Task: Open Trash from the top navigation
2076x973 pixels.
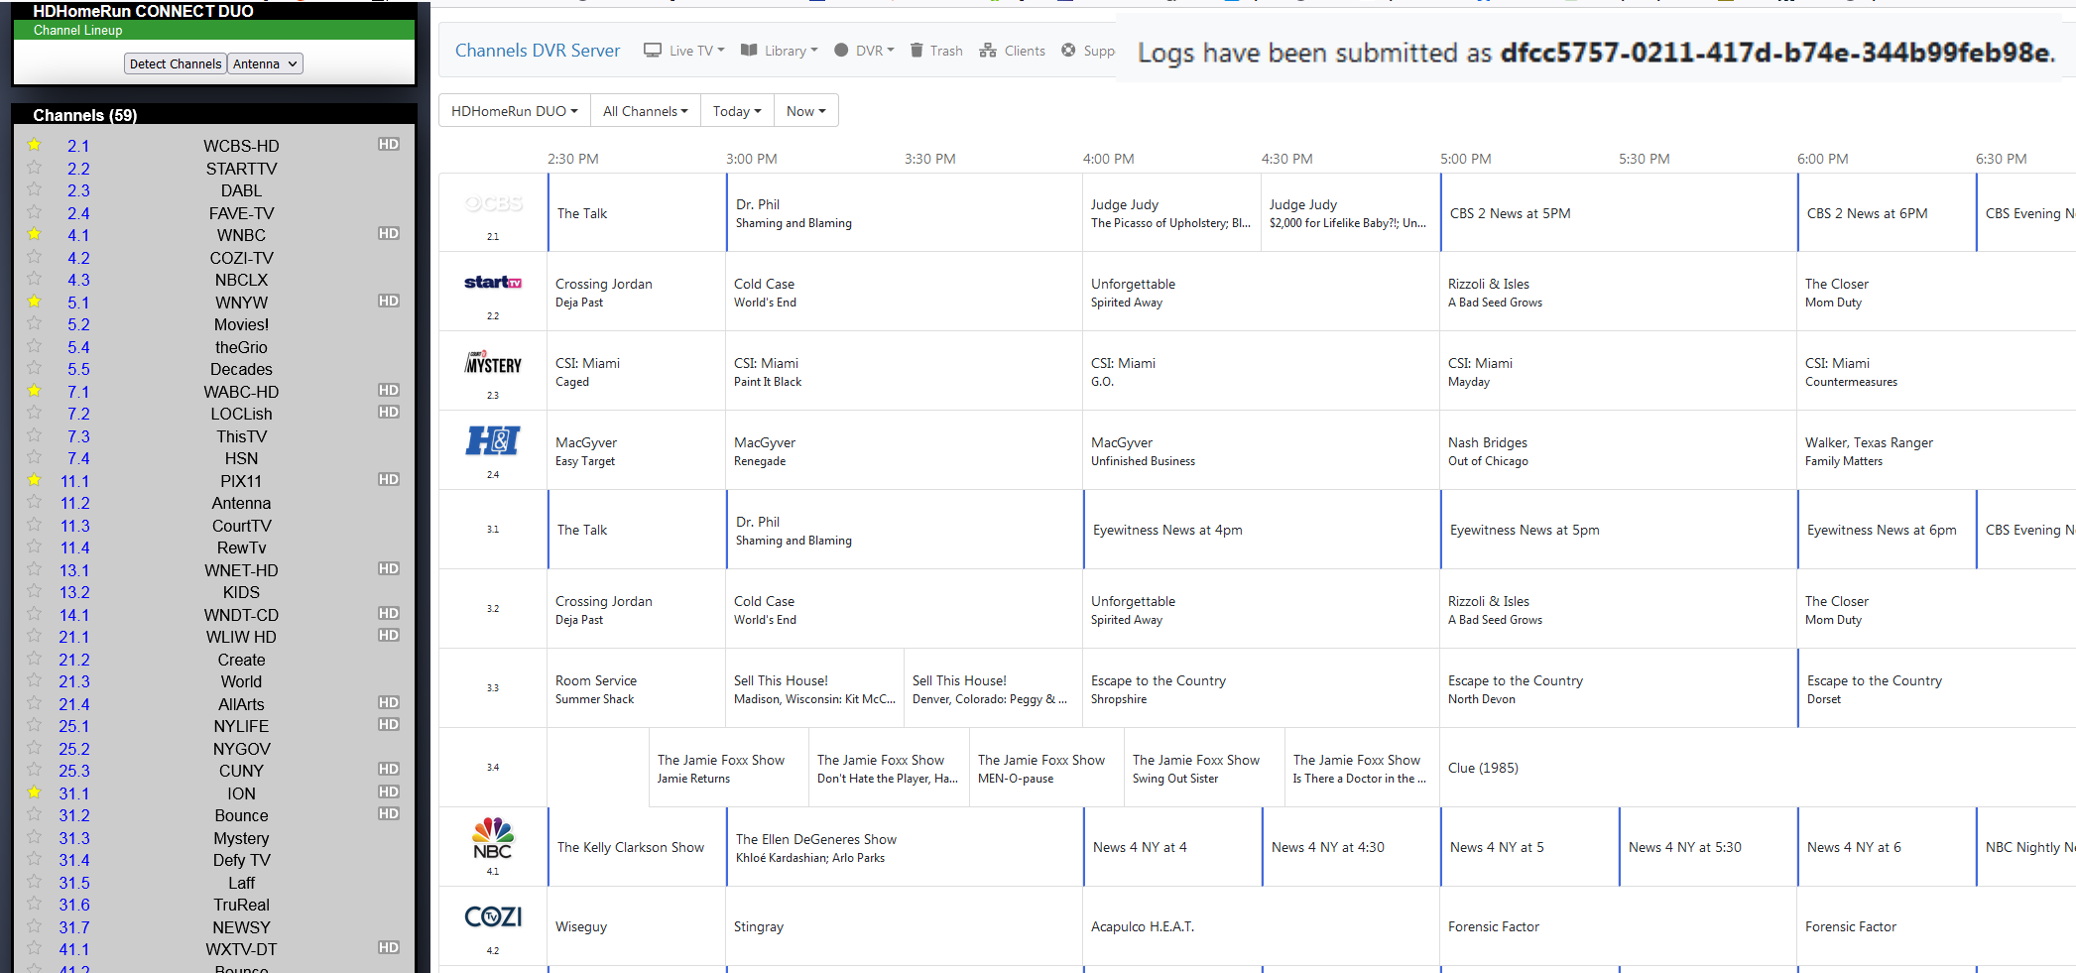Action: coord(936,51)
